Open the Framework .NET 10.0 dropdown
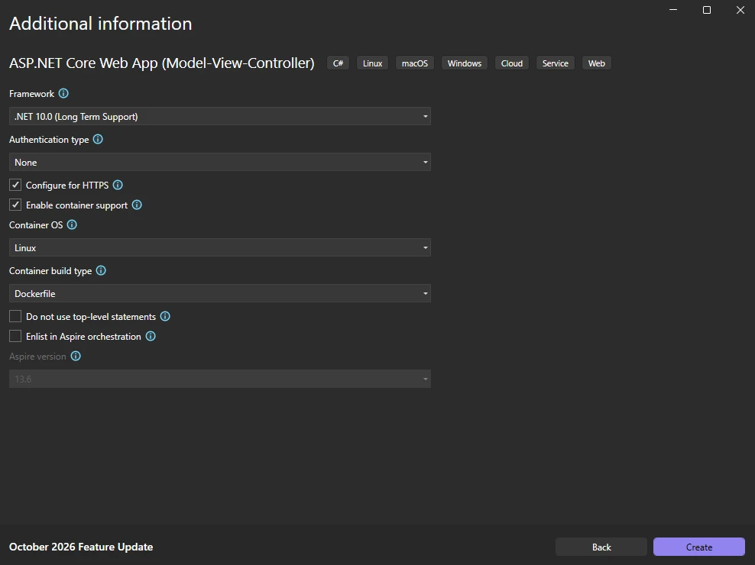 tap(220, 117)
